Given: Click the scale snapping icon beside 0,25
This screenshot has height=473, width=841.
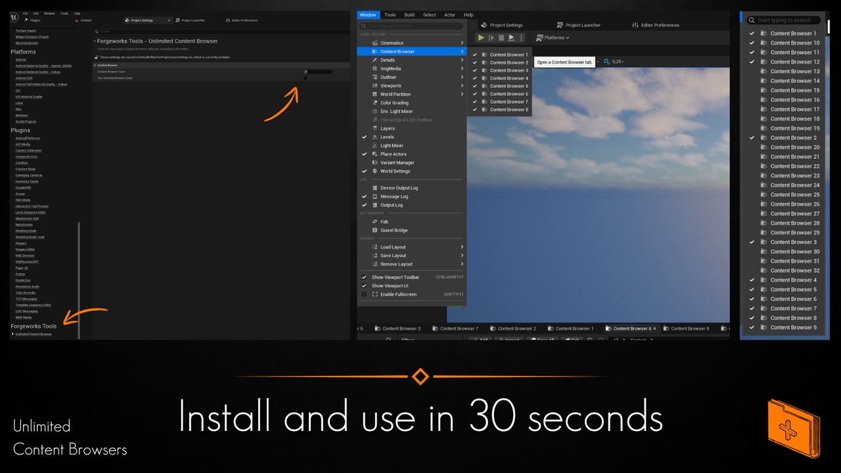Looking at the screenshot, I should [x=606, y=61].
